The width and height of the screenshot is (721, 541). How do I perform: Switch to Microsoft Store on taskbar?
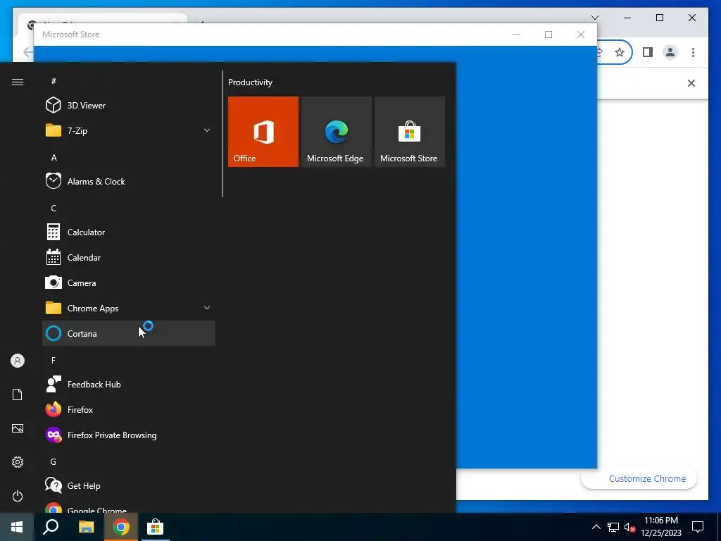pyautogui.click(x=156, y=527)
